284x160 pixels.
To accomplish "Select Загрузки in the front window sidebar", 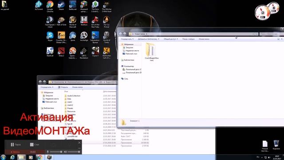I will tap(129, 48).
